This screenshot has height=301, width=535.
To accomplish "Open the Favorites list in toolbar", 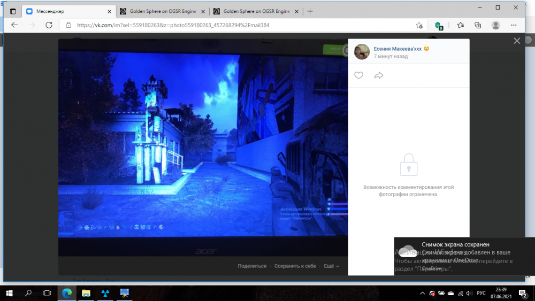I will (x=461, y=25).
